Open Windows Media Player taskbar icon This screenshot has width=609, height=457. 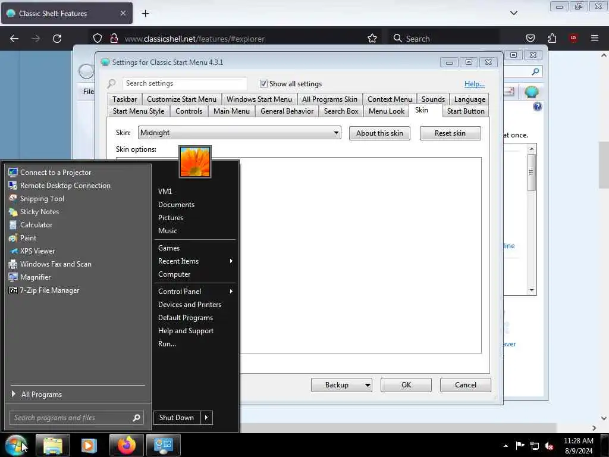point(89,445)
